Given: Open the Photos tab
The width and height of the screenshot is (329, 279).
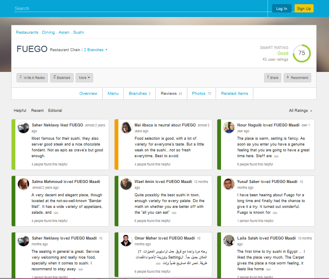Looking at the screenshot, I should click(201, 94).
